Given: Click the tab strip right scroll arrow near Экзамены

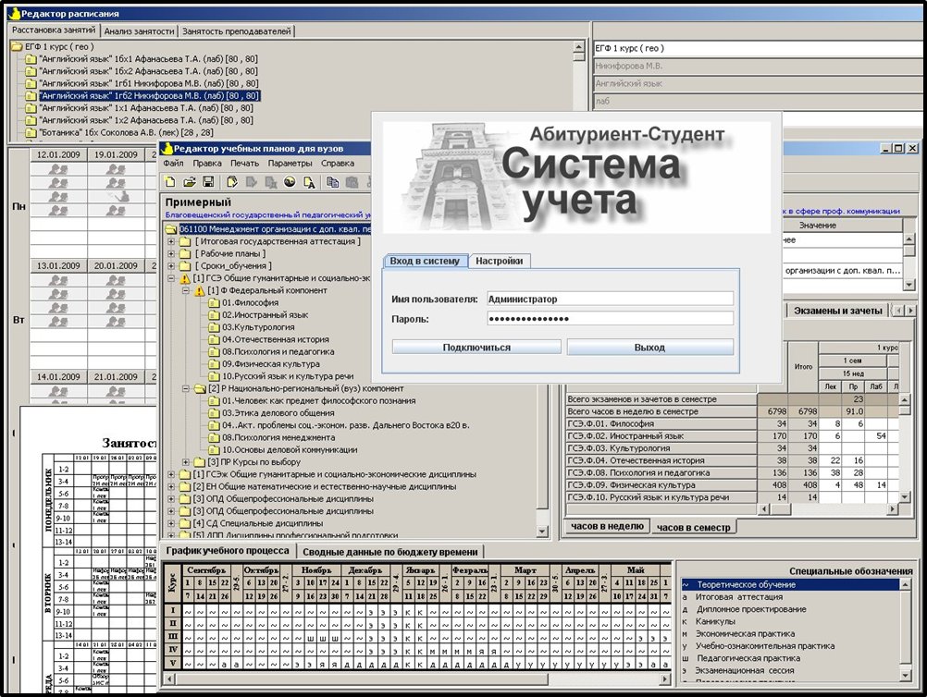Looking at the screenshot, I should pos(910,311).
